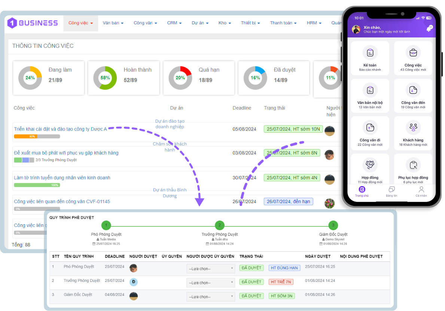Open task Đề xuất mua bộ phát wifi

(66, 153)
